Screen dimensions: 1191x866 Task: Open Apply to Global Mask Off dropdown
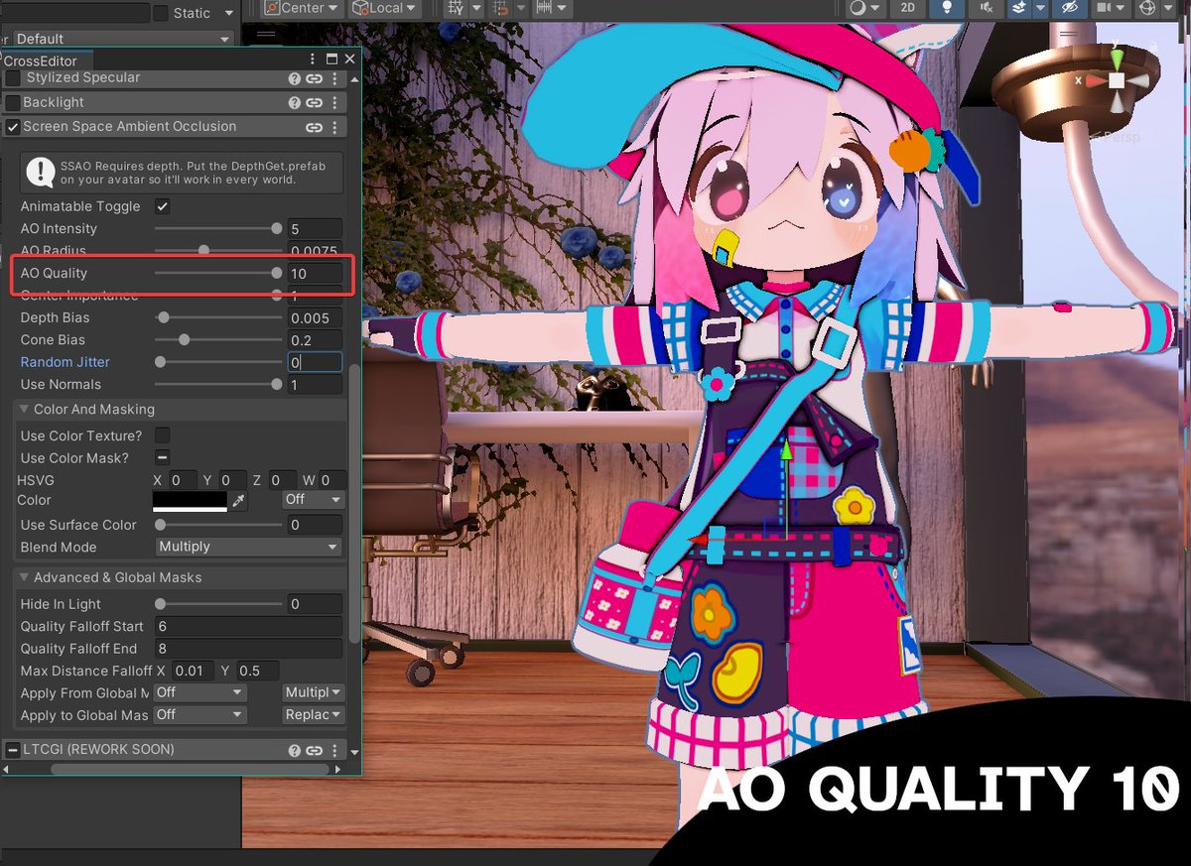pyautogui.click(x=199, y=715)
